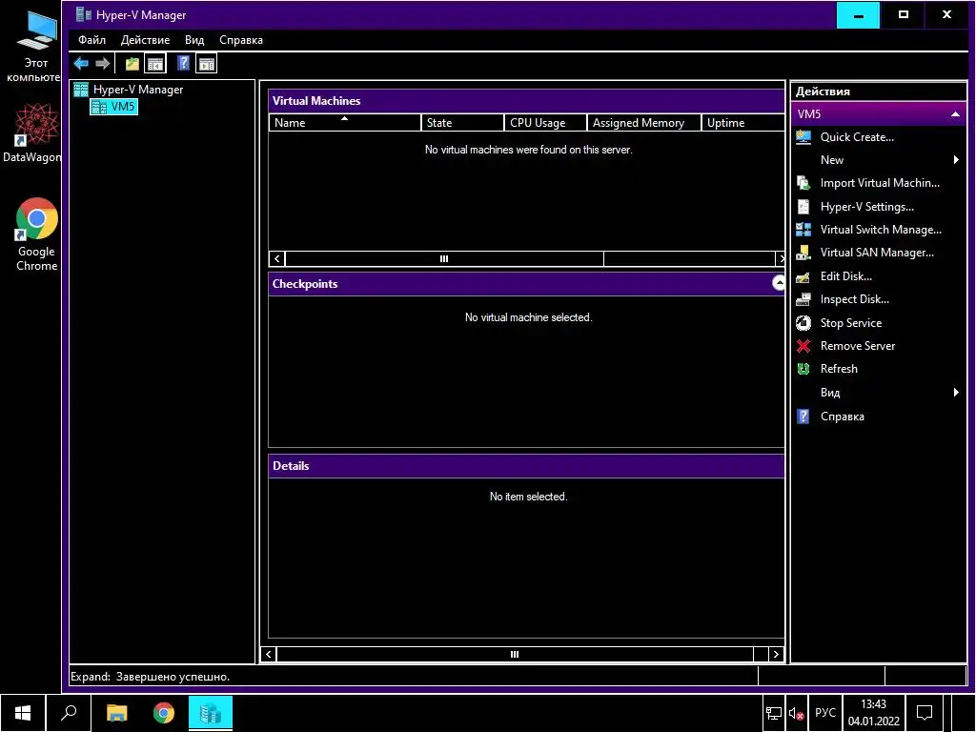Click the muted volume tray icon
The height and width of the screenshot is (732, 976).
tap(796, 713)
